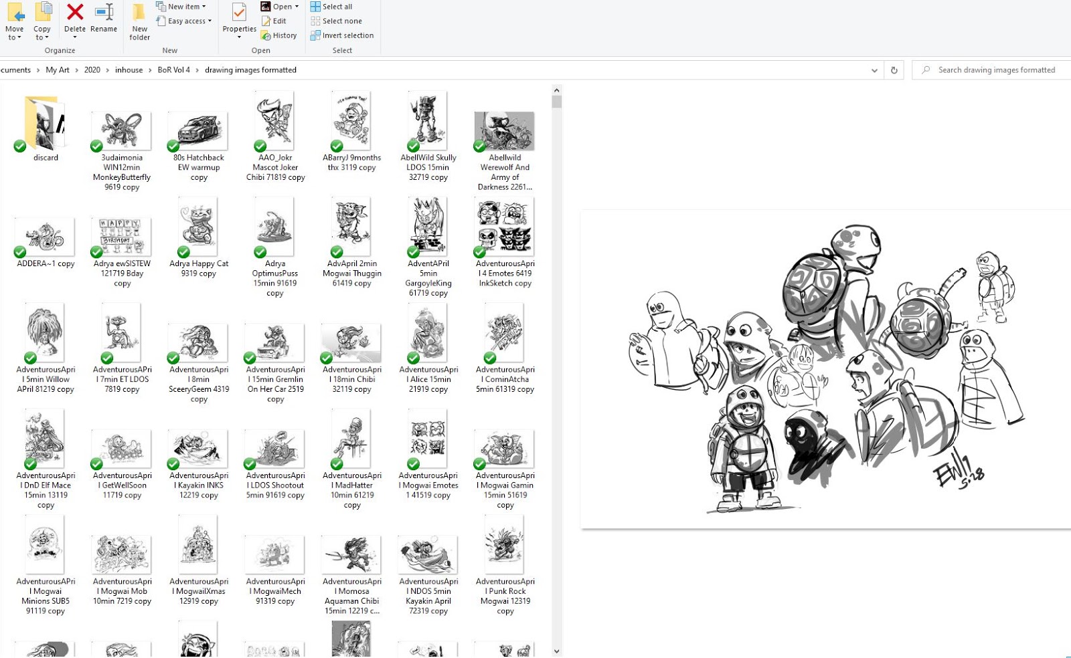
Task: Expand the chevron after inhouse breadcrumb
Action: point(150,70)
